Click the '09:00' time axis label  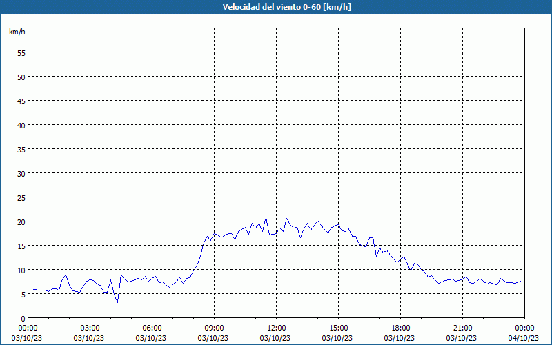[x=214, y=328]
